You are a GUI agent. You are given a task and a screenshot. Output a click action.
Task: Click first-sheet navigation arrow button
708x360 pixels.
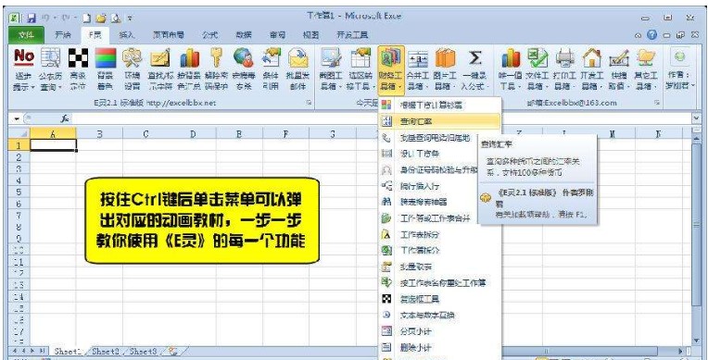click(14, 351)
